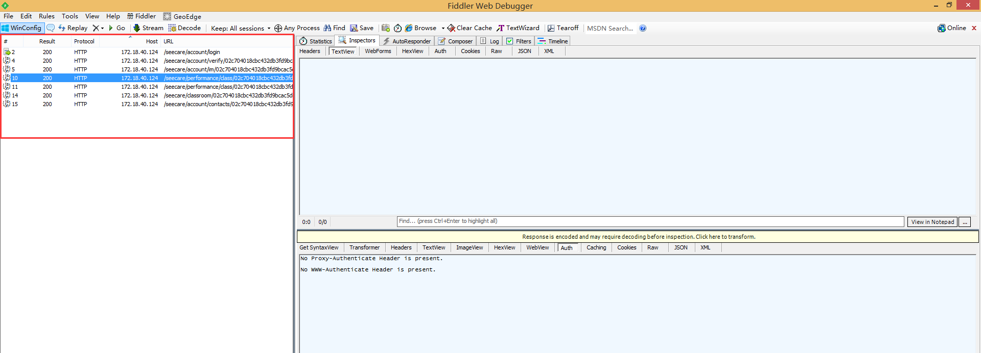This screenshot has height=353, width=981.
Task: Click the Find text search box
Action: [650, 221]
